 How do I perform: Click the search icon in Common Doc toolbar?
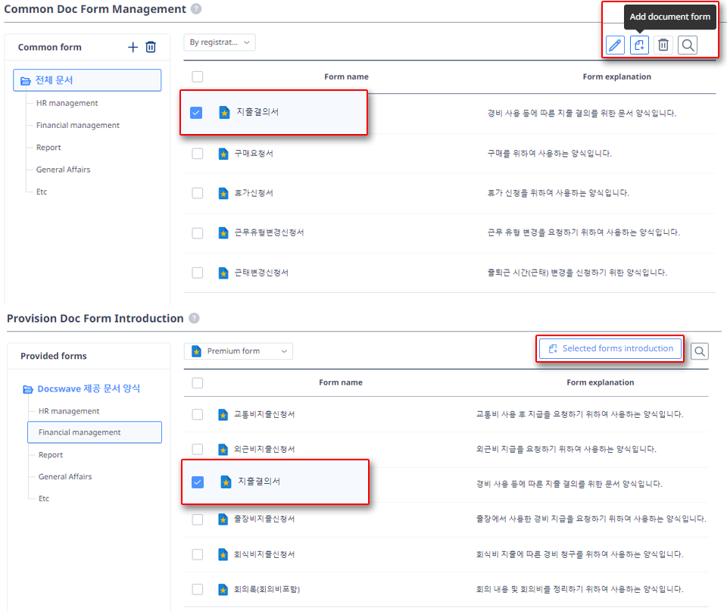(688, 45)
